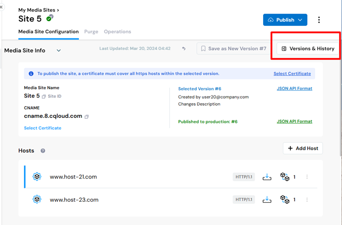Open the Publish dropdown button
This screenshot has height=225, width=342.
click(x=285, y=20)
